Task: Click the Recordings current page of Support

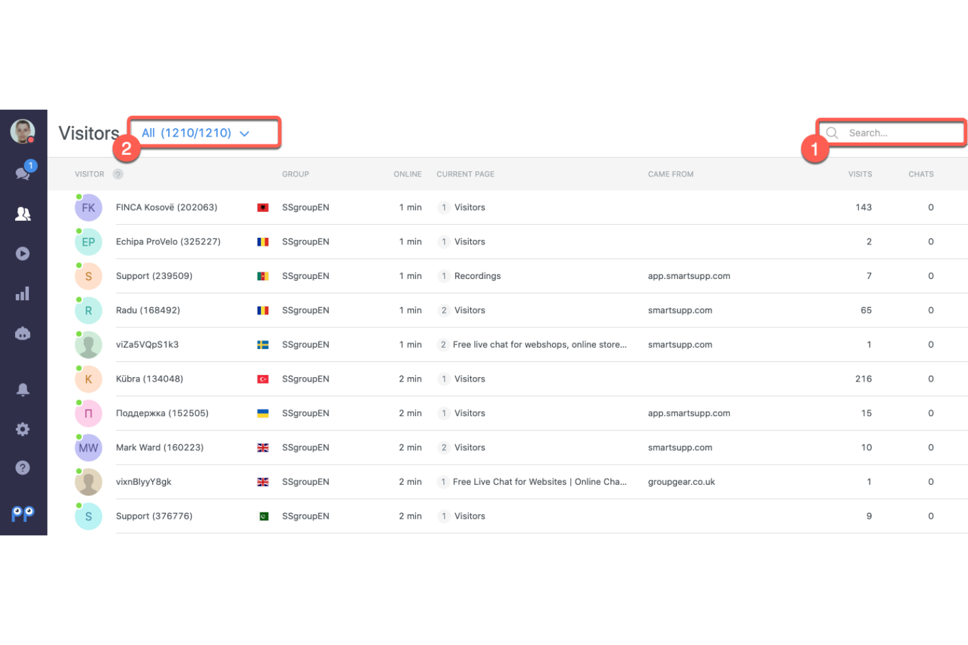Action: point(477,276)
